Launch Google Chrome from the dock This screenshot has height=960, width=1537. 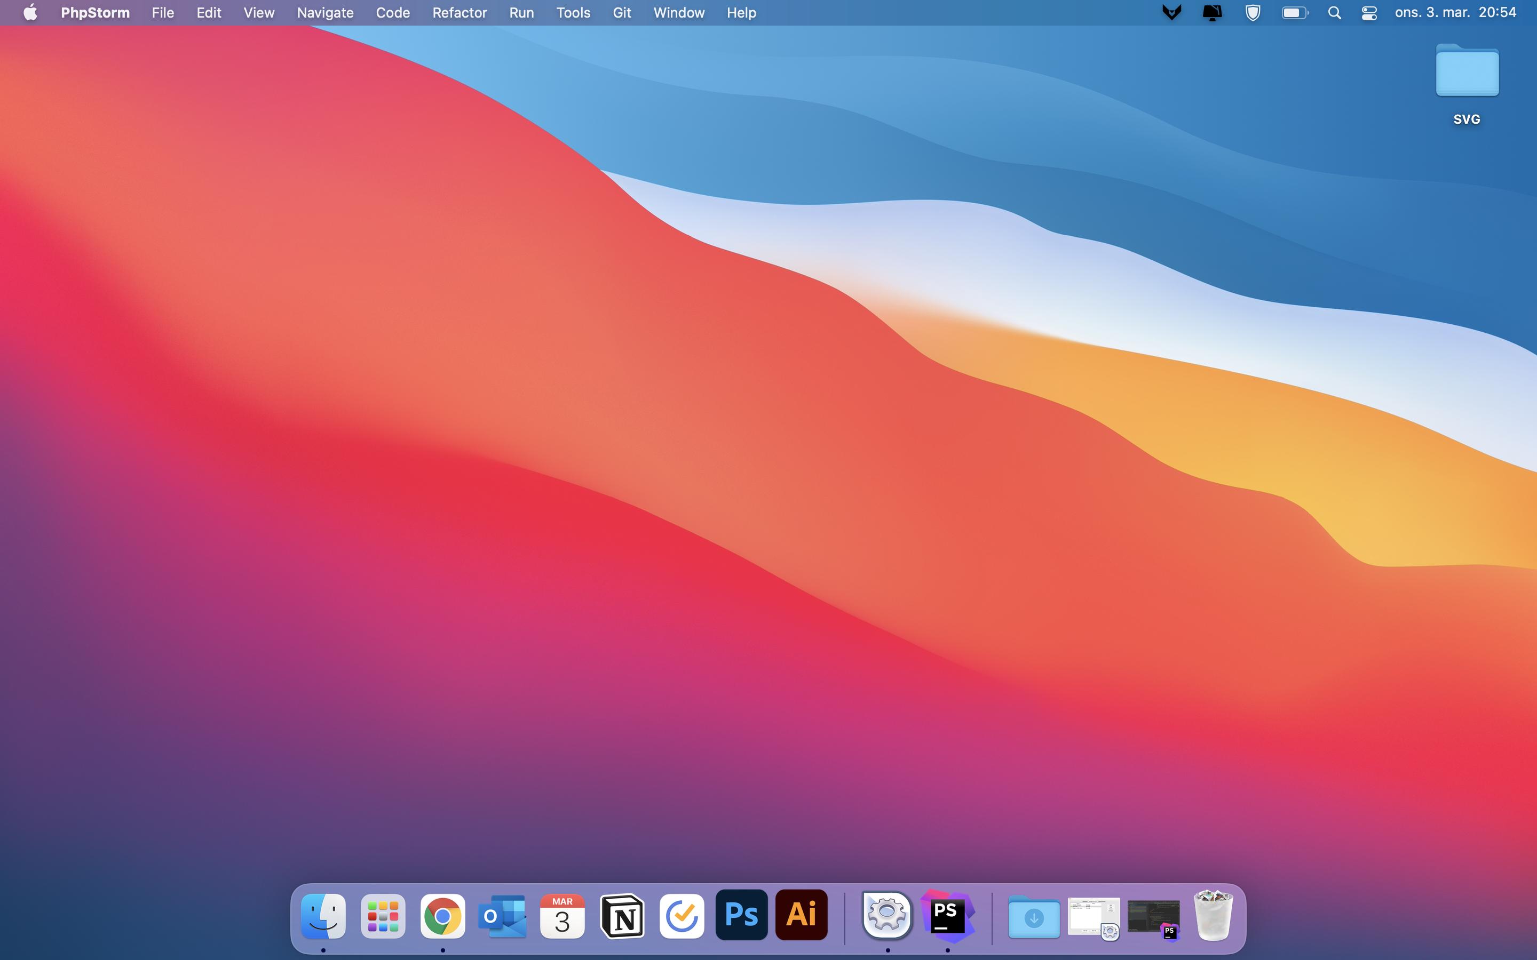click(x=442, y=916)
